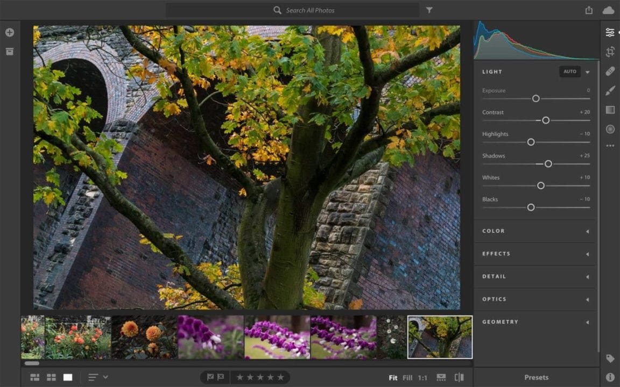Flag photo as Rejected
The height and width of the screenshot is (387, 620).
[221, 377]
